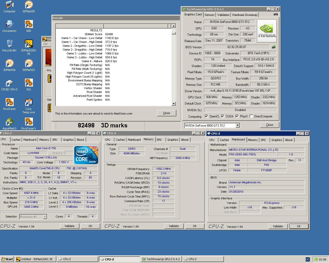Viewport: 329px width, 263px height.
Task: Click the taskbar clock showing 01:06
Action: [x=323, y=259]
